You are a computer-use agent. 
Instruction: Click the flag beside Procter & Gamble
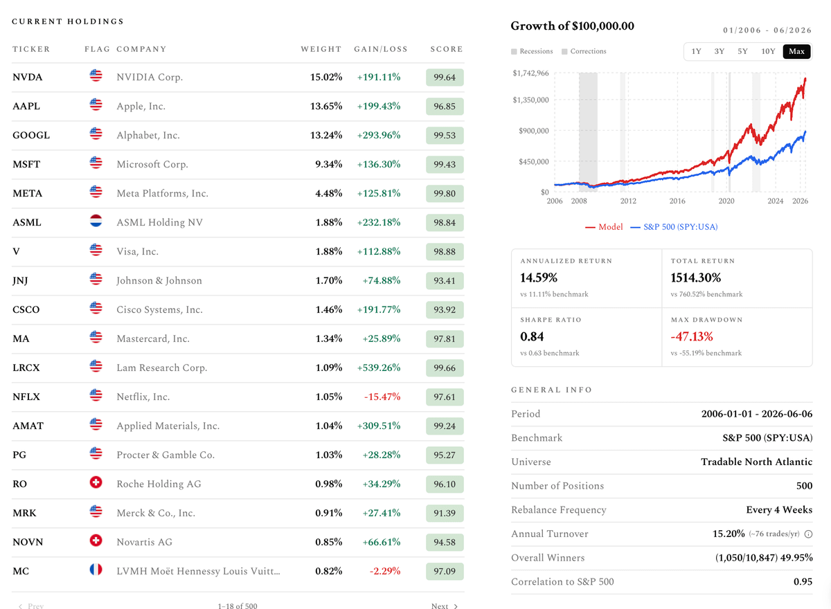coord(96,454)
